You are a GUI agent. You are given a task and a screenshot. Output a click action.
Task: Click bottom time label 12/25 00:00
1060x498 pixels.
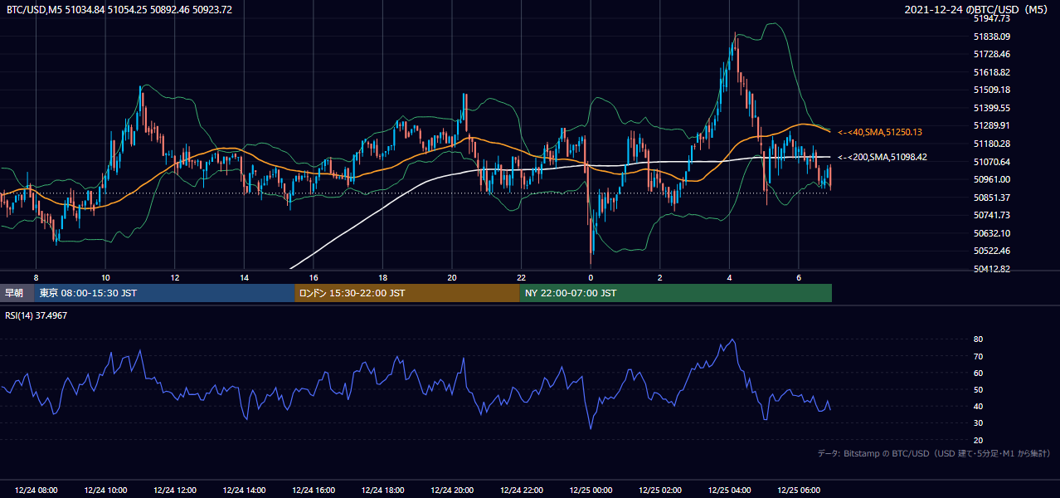tap(591, 491)
